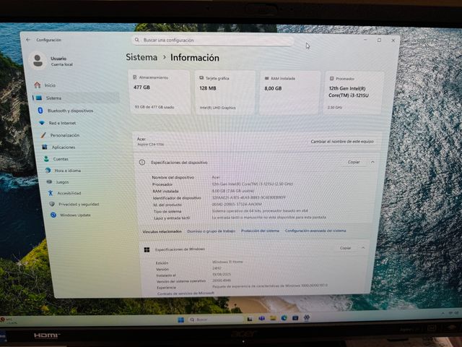Open 'Contrato de servicios de Microsoft' link
462x347 pixels.
click(x=186, y=294)
